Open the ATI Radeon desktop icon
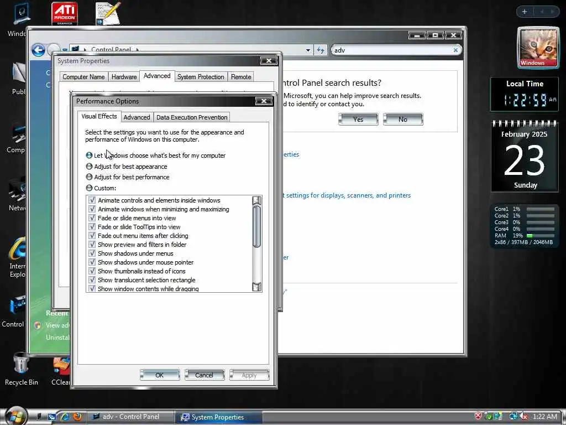Viewport: 566px width, 425px height. click(x=64, y=13)
